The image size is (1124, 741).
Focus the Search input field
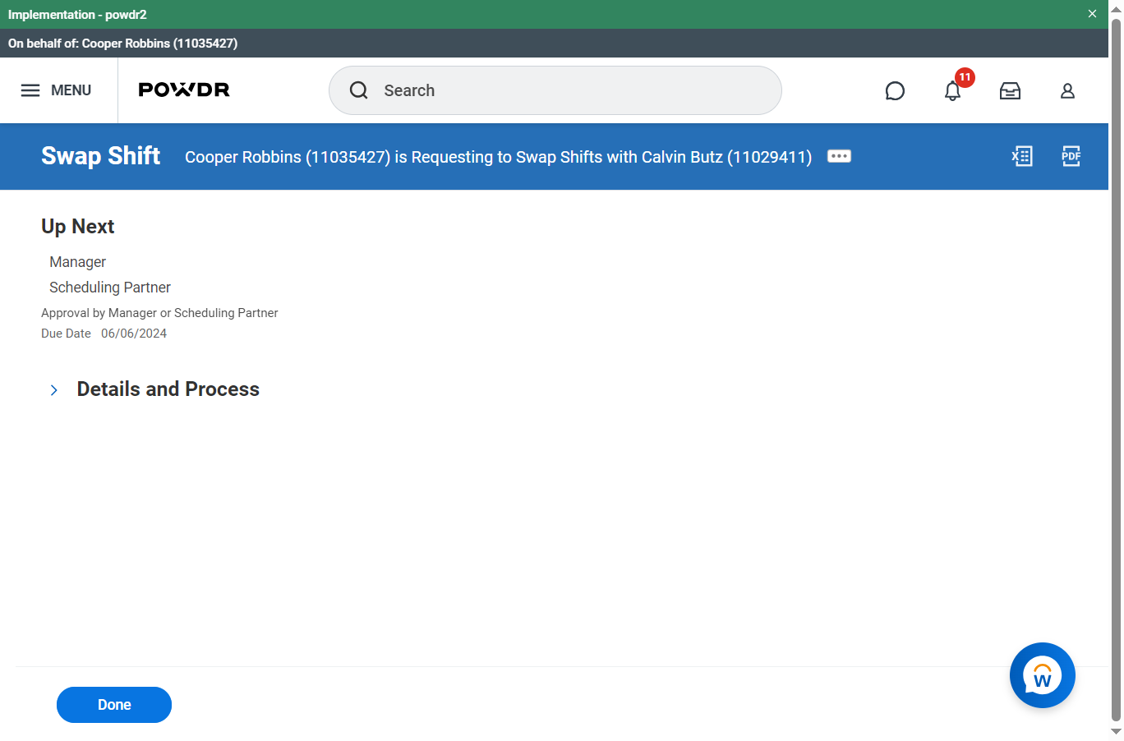[x=555, y=90]
